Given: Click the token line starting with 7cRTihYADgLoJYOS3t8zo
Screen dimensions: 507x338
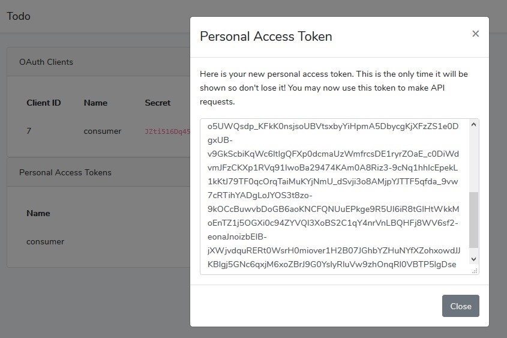Looking at the screenshot, I should click(260, 195).
